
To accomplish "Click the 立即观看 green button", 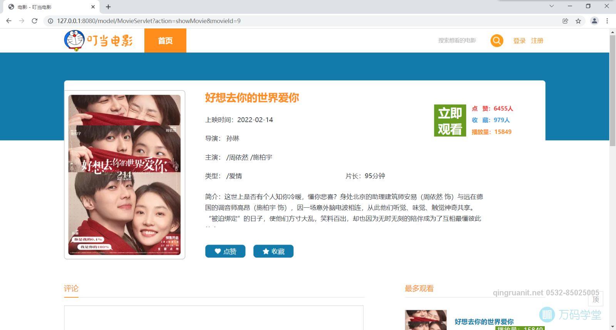I will (450, 120).
